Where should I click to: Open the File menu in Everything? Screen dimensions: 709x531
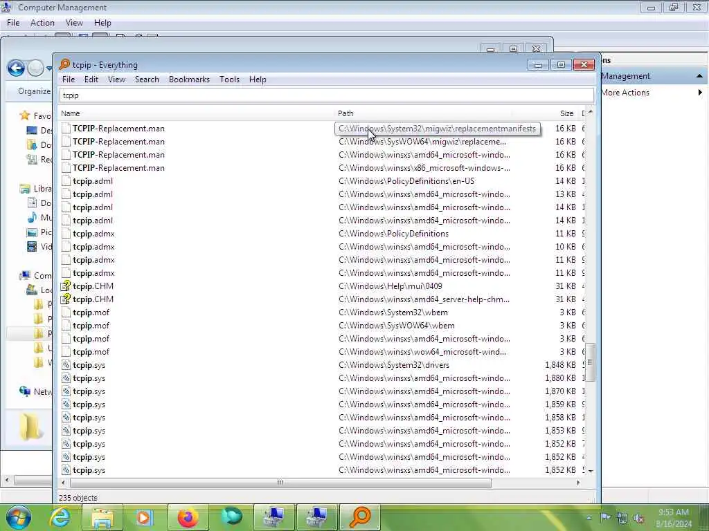tap(69, 80)
